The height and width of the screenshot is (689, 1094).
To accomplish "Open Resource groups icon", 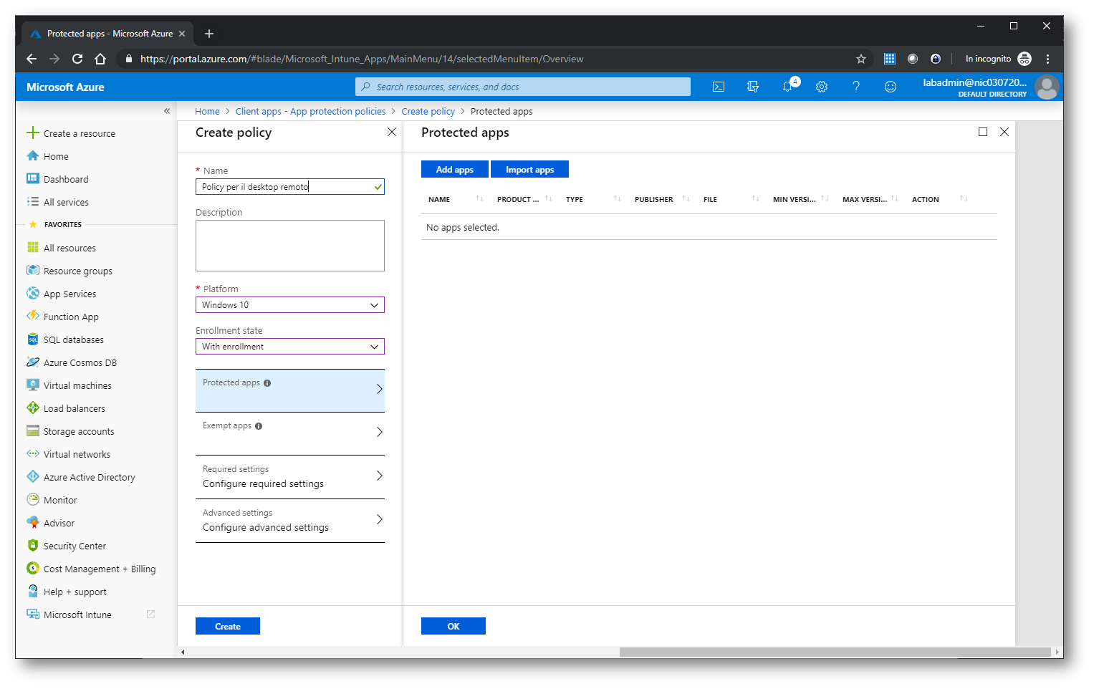I will pos(32,270).
